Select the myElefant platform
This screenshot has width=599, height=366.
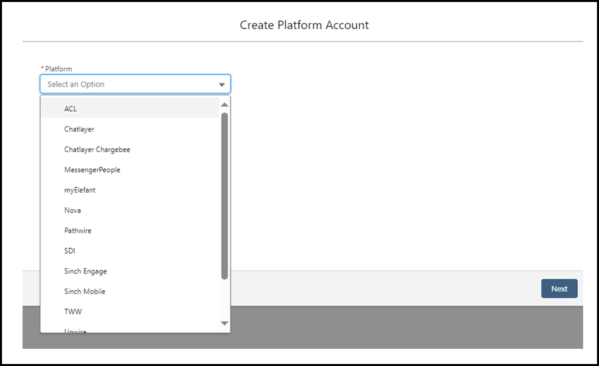131,190
